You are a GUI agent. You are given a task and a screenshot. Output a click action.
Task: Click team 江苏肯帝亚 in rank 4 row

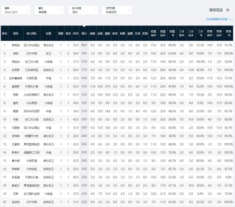31,70
